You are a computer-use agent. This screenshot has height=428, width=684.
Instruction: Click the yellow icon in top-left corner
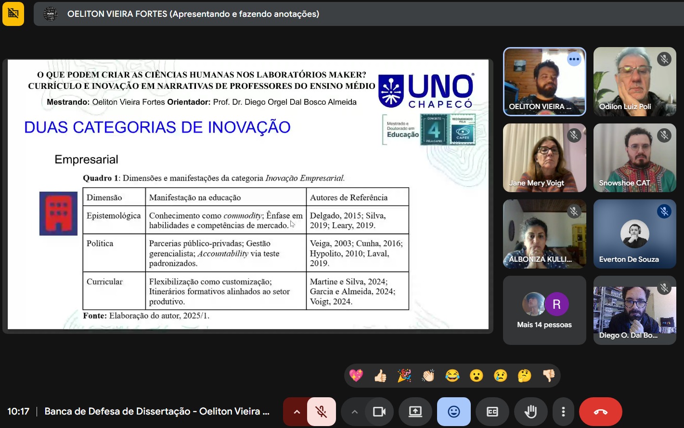[13, 13]
